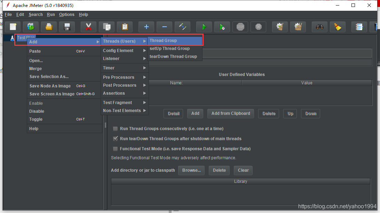
Task: Click the Paste clipboard icon
Action: click(x=125, y=27)
